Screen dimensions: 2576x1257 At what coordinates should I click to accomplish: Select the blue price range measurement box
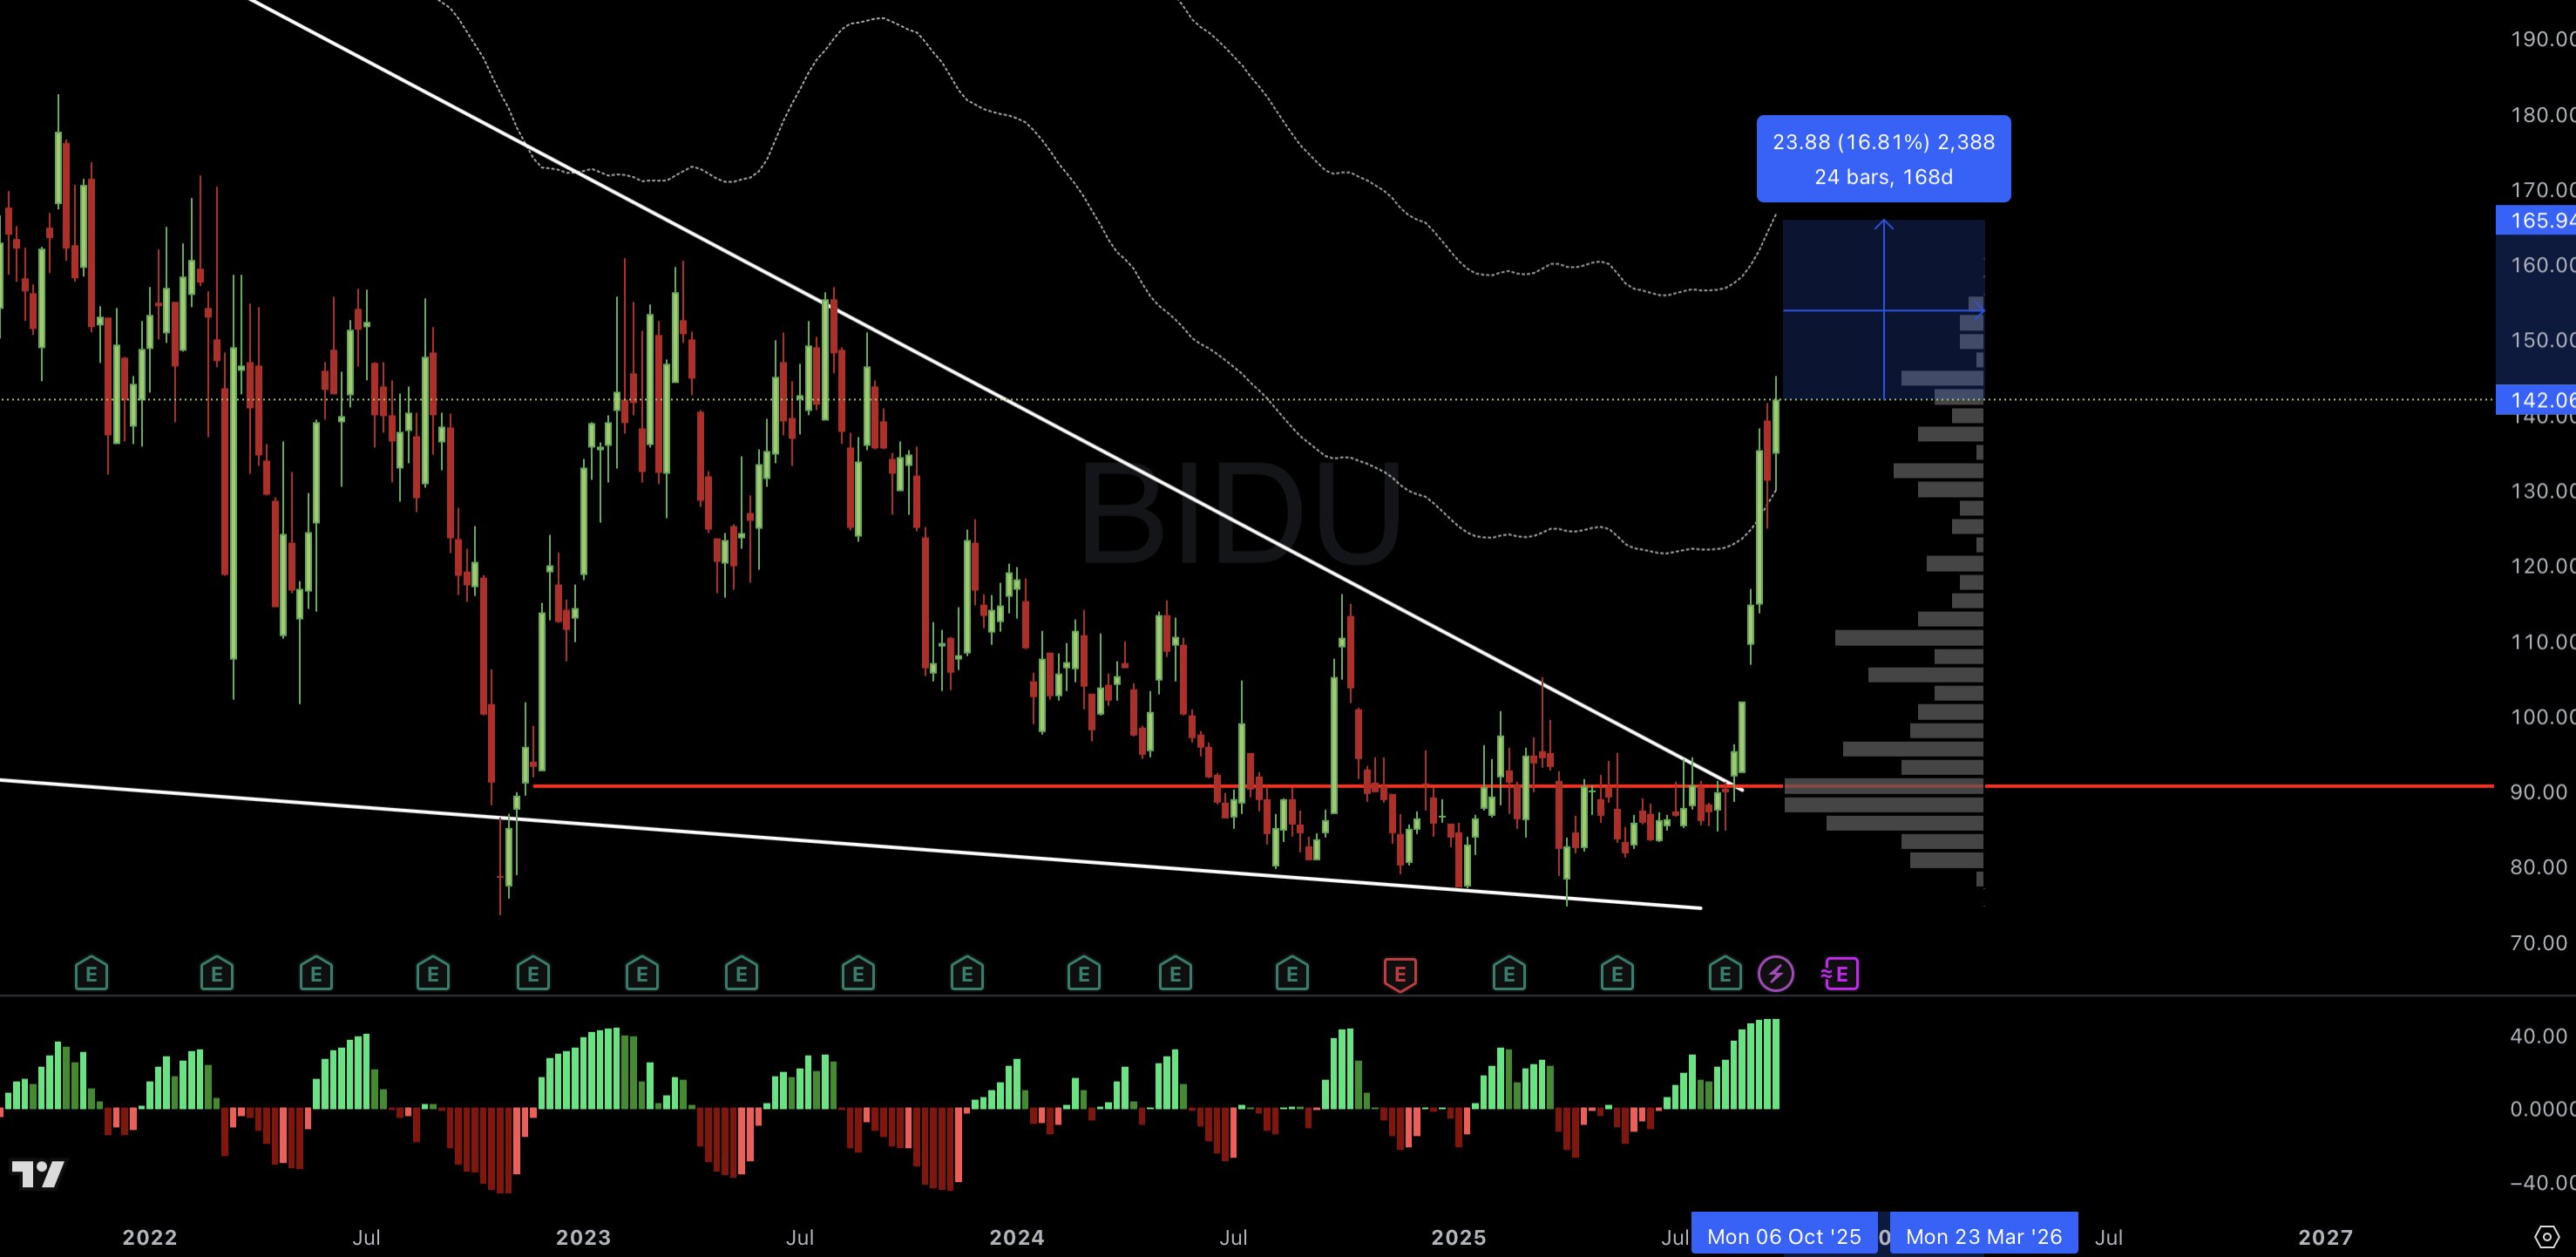click(x=1884, y=310)
